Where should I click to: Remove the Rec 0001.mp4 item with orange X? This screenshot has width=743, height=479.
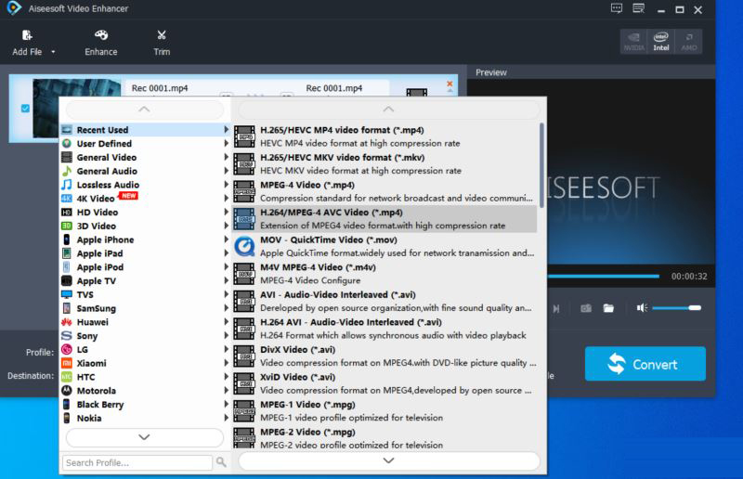tap(450, 84)
